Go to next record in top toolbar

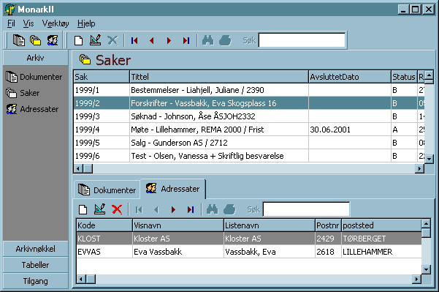169,41
